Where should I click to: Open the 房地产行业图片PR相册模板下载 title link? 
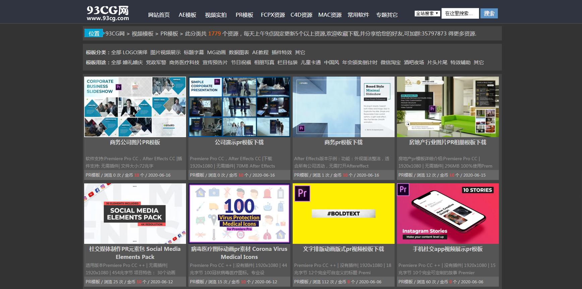448,142
